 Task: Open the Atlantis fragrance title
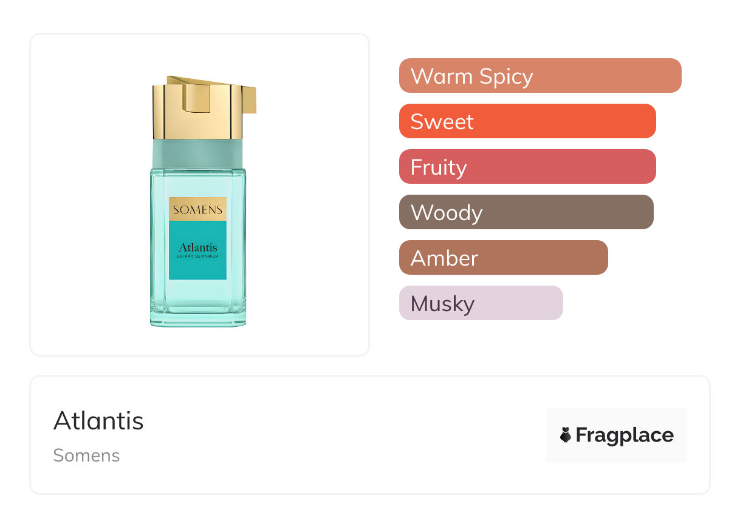(x=98, y=421)
